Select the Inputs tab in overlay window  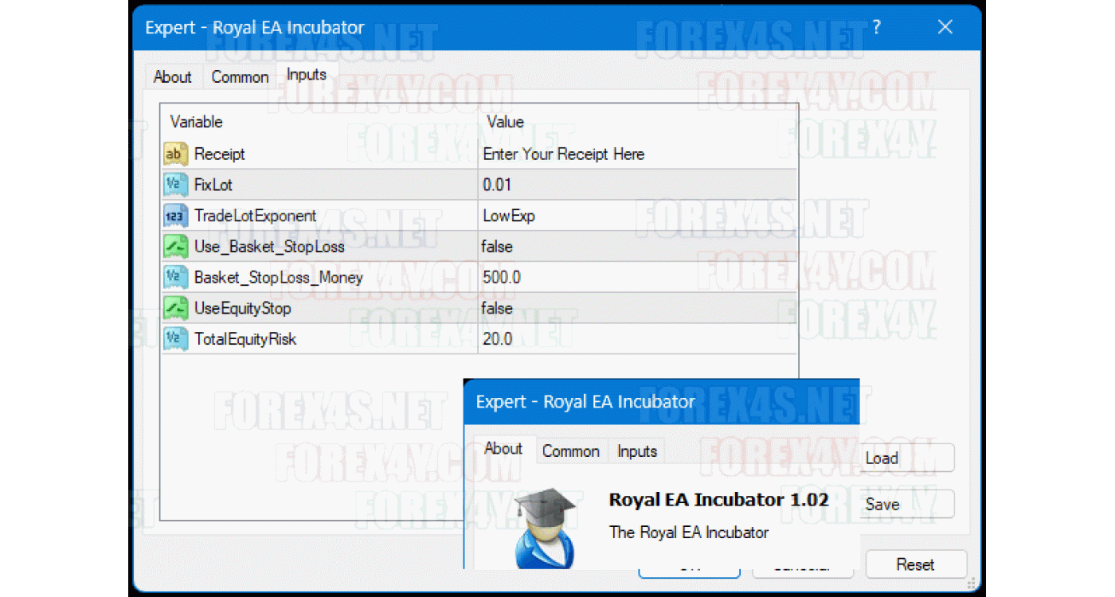pos(637,451)
